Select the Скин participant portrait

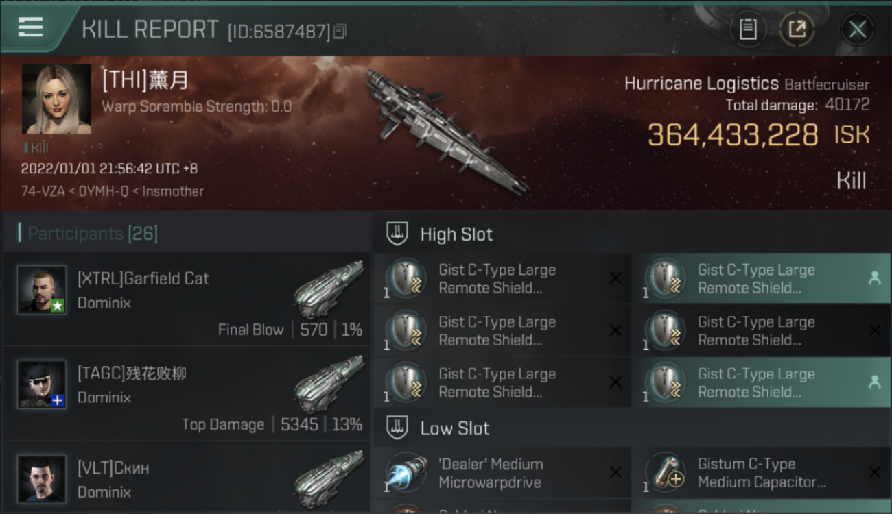tap(42, 478)
